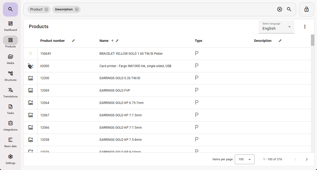
Task: Remove the Description filter chip
Action: 77,9
